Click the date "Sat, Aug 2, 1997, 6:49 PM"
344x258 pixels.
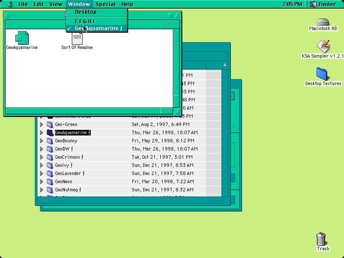tap(160, 124)
